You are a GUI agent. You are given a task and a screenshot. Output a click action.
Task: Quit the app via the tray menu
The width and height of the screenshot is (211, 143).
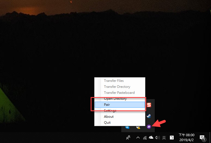(120, 122)
